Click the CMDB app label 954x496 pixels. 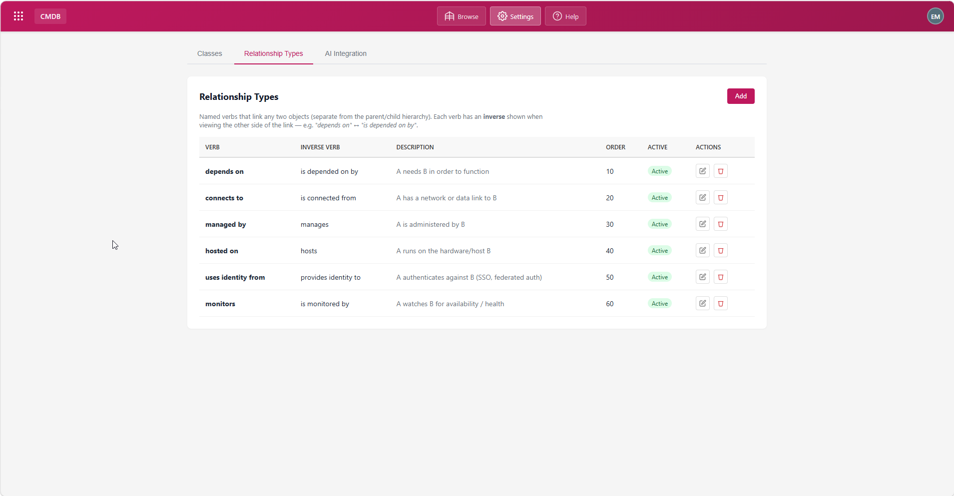point(50,16)
